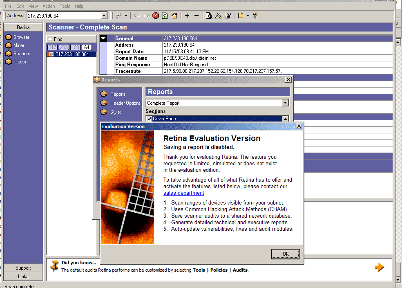Select the Report Date value 11/15/03 08:41:13 PM
The image size is (402, 288).
pyautogui.click(x=186, y=52)
